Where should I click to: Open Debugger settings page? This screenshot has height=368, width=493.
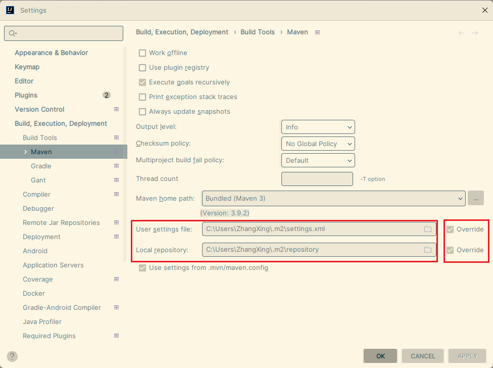click(38, 209)
